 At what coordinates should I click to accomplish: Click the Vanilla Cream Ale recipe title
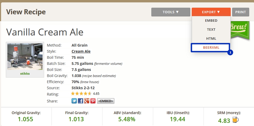[45, 32]
